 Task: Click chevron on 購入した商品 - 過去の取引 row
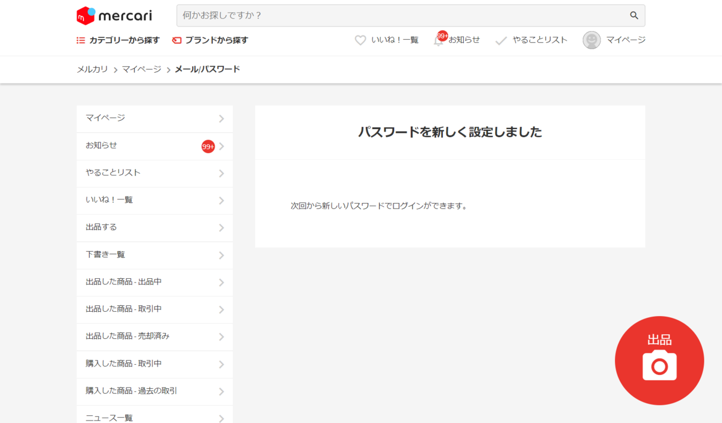click(221, 392)
